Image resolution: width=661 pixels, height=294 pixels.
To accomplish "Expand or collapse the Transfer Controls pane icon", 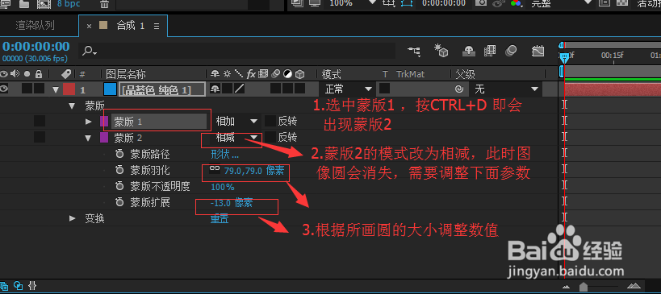I will [18, 285].
